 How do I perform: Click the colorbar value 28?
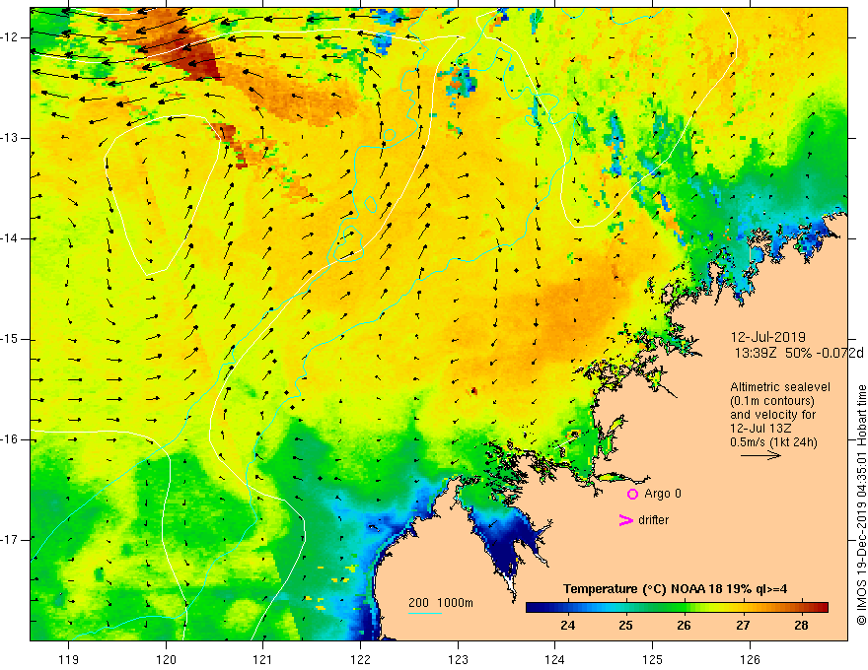pos(801,626)
